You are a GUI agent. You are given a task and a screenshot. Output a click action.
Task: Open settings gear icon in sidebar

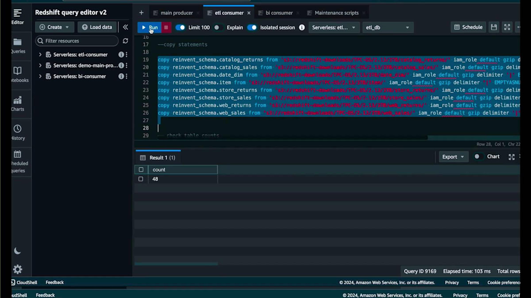tap(17, 269)
